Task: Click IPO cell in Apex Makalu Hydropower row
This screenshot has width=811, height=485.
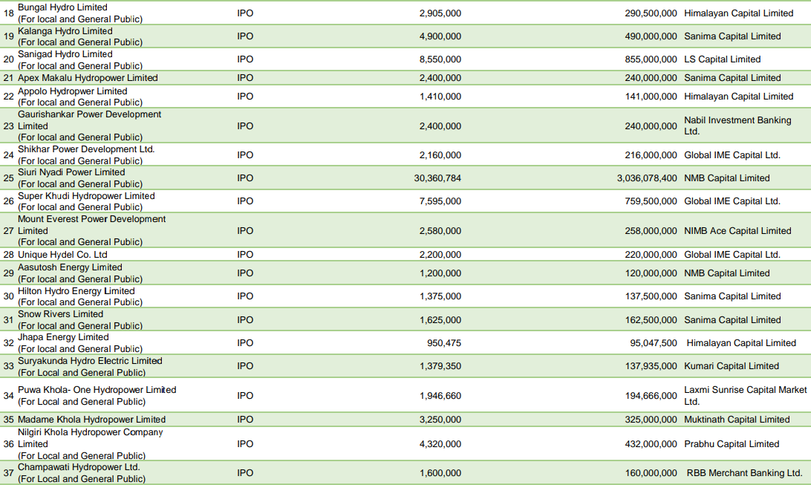Action: point(245,78)
